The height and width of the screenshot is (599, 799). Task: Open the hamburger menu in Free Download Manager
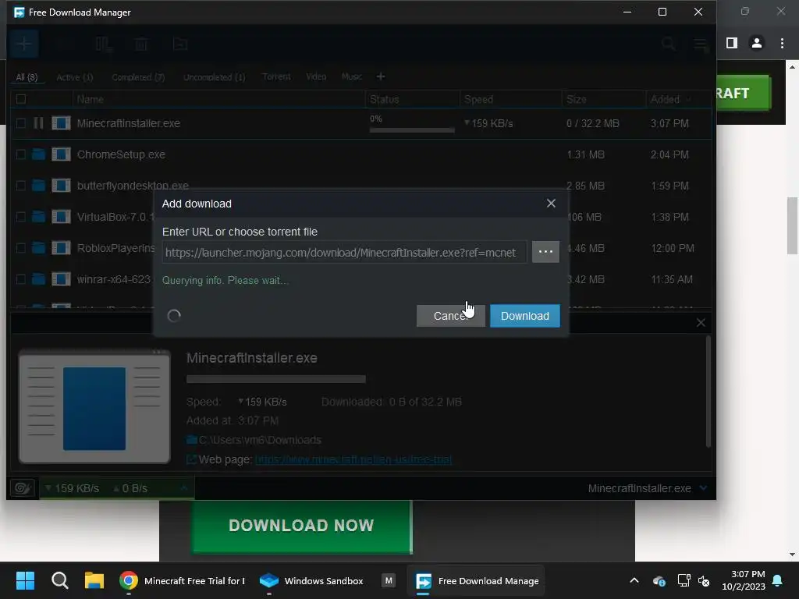point(701,44)
